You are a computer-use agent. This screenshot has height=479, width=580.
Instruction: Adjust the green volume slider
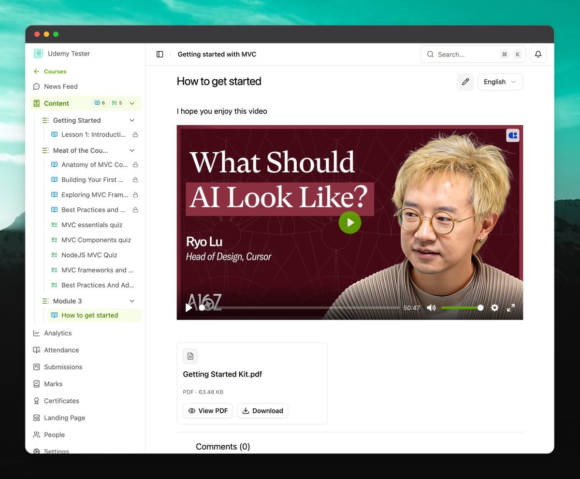[x=462, y=307]
